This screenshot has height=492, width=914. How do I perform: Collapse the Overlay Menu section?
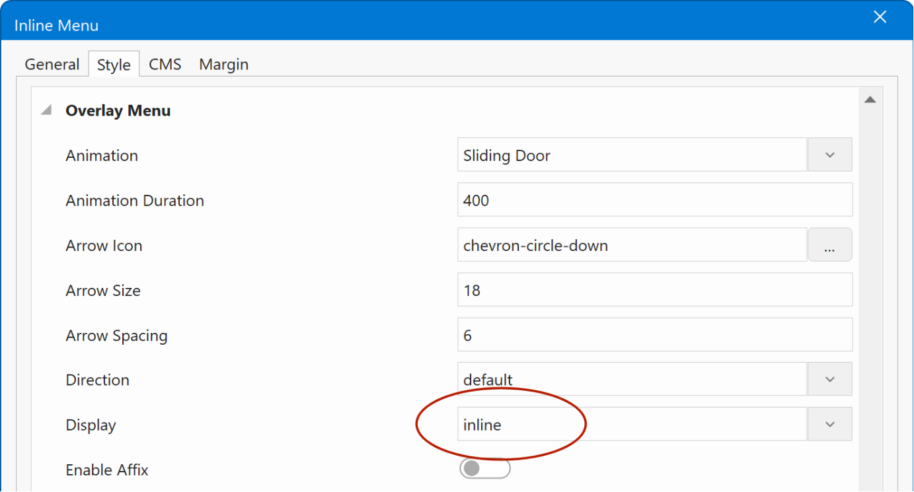[x=46, y=111]
